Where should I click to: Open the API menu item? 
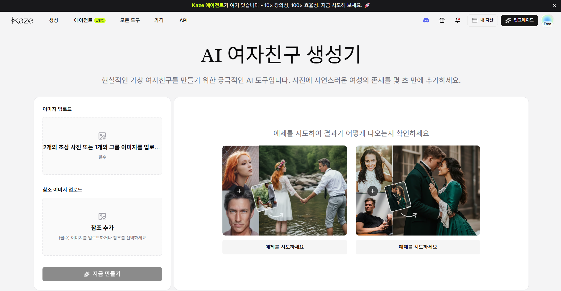[x=183, y=20]
